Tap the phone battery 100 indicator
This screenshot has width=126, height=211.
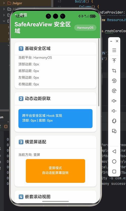[93, 16]
